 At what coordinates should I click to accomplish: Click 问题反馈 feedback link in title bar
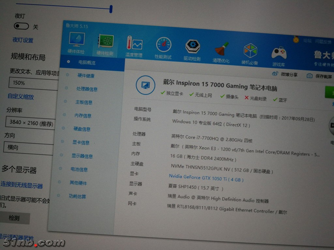(x=323, y=41)
